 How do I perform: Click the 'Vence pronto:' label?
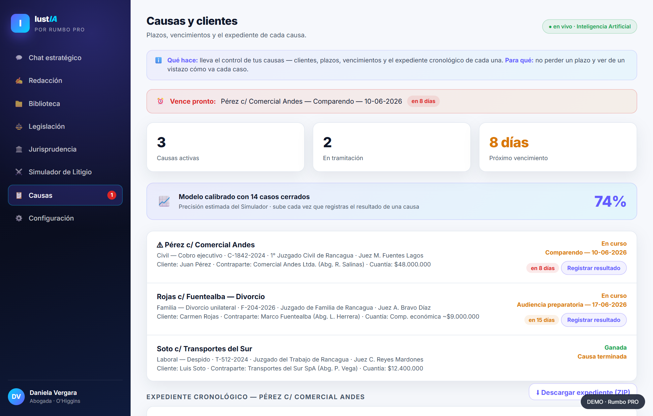pos(193,101)
